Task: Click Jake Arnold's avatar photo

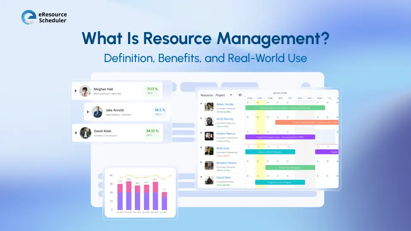Action: point(97,112)
